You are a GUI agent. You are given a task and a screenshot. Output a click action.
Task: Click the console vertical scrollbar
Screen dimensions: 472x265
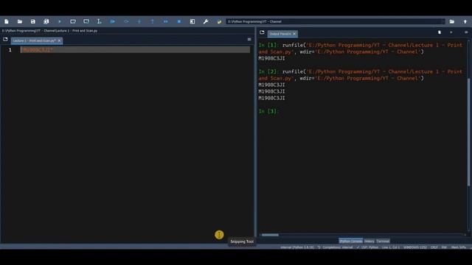[469, 132]
